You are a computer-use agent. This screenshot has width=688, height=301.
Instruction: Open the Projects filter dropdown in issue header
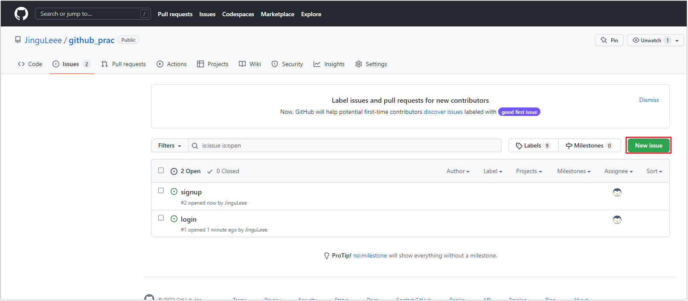(x=529, y=171)
